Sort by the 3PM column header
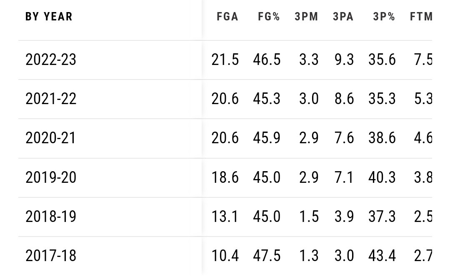The image size is (450, 279). [306, 17]
